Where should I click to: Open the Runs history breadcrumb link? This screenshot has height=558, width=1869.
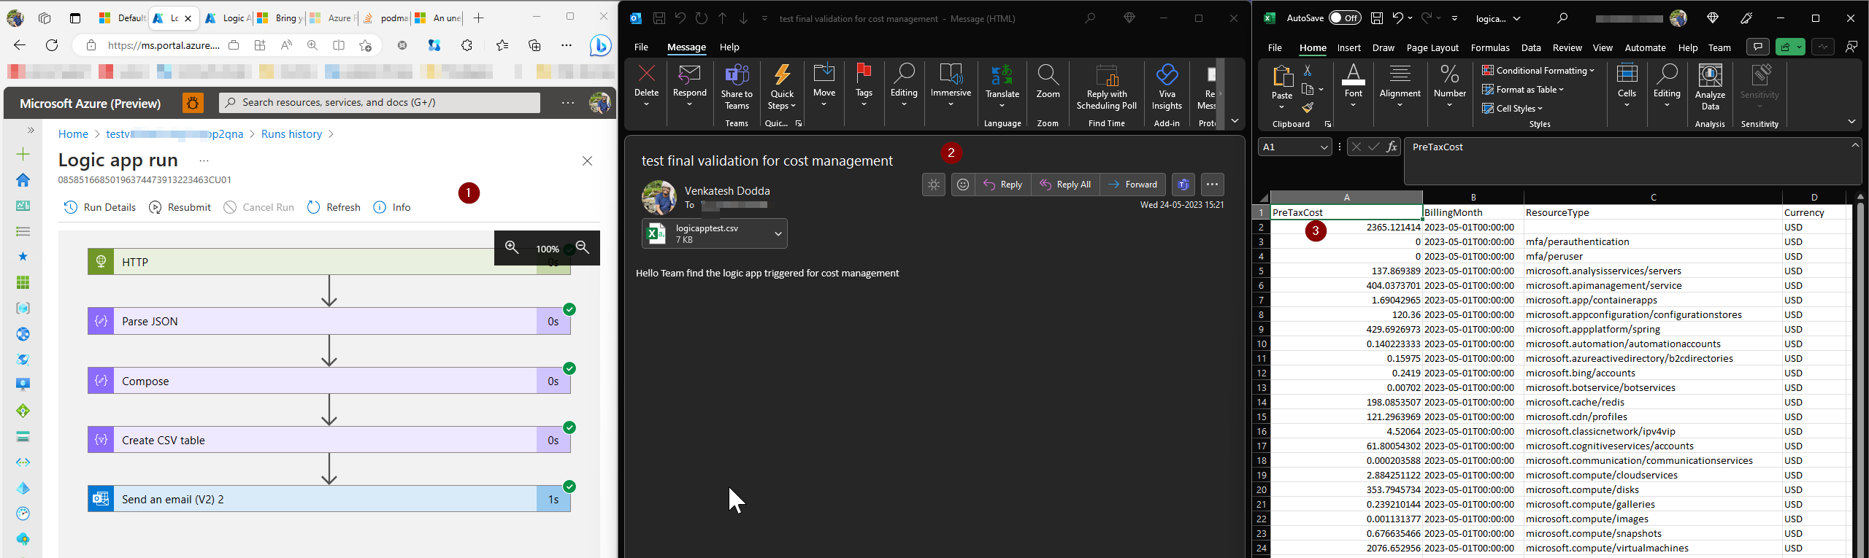coord(291,134)
